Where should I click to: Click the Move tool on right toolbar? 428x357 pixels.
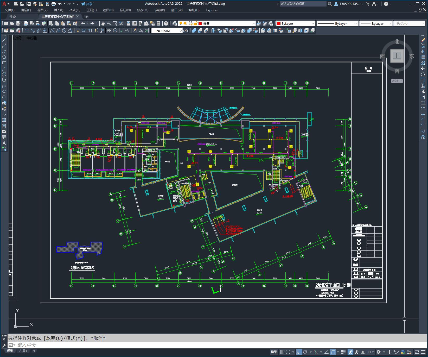coord(423,68)
